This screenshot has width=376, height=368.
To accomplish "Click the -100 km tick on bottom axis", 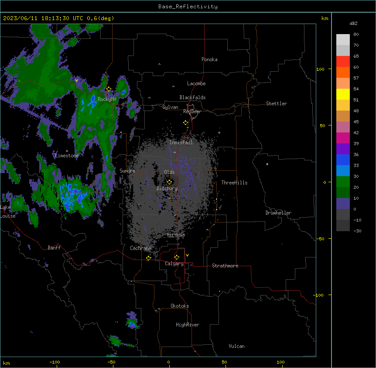I will 55,362.
